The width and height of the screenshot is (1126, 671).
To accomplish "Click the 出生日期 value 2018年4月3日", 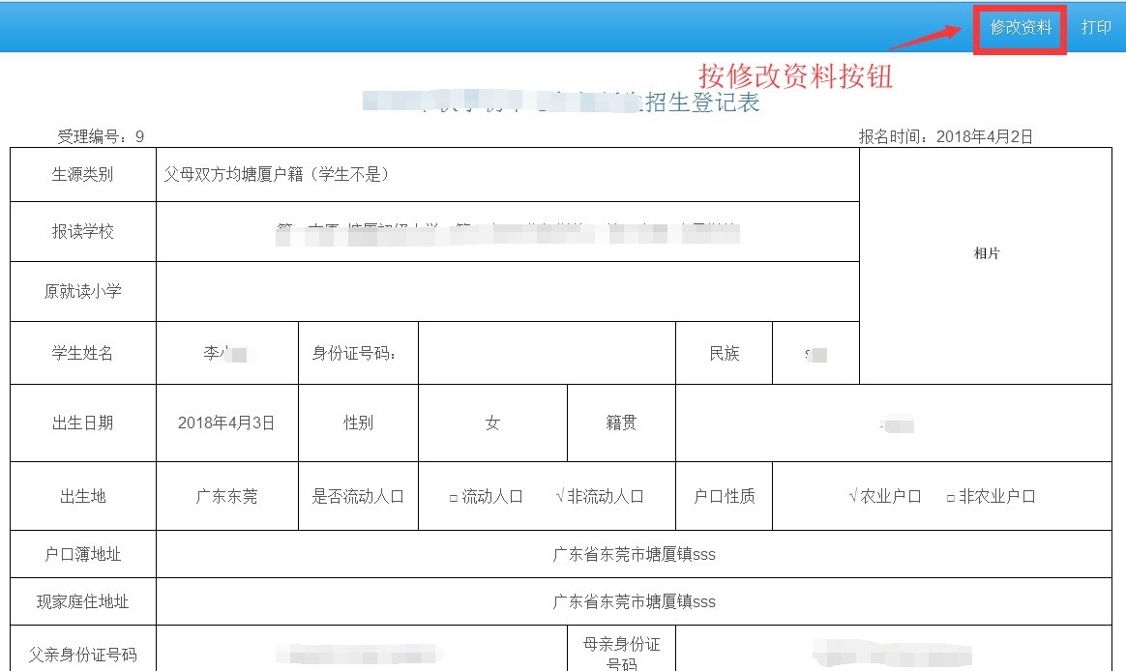I will coord(226,423).
